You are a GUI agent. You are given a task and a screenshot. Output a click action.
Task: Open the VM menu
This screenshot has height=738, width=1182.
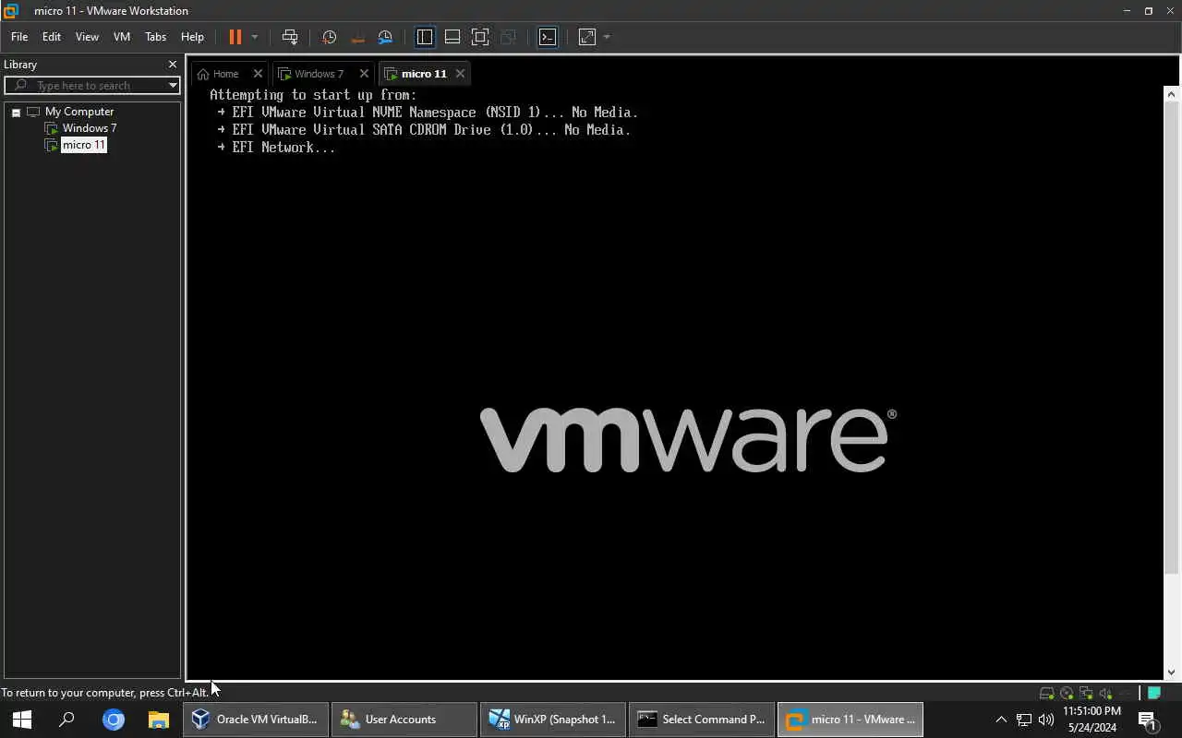click(122, 37)
